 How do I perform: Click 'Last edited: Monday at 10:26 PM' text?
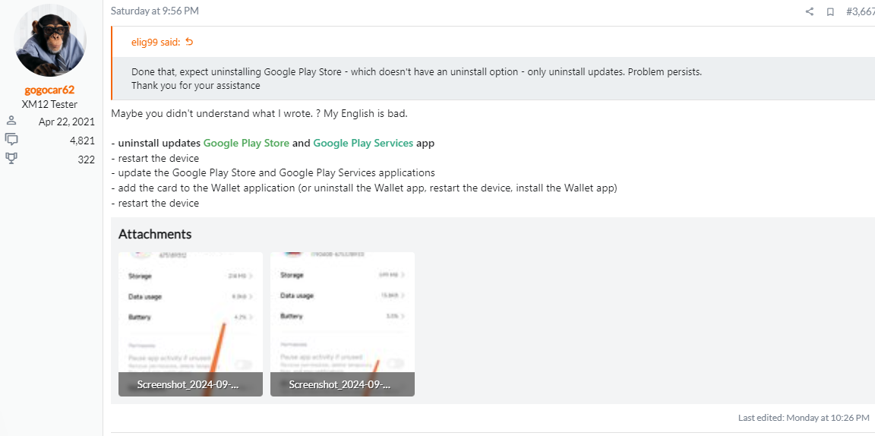click(804, 418)
